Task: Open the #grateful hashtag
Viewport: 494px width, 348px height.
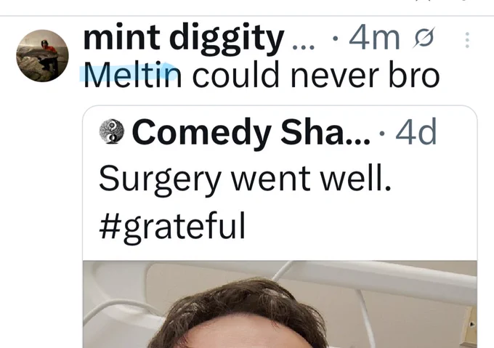Action: (x=172, y=227)
